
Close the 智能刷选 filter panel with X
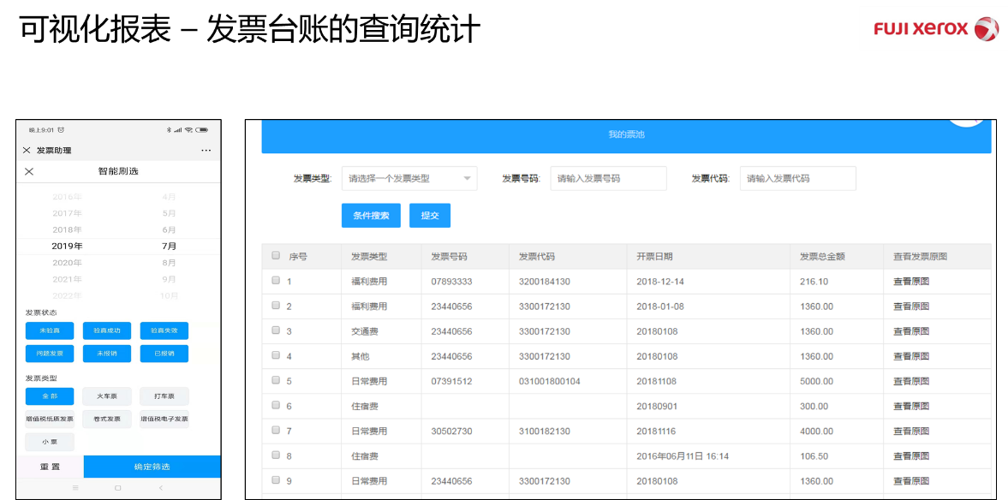29,171
